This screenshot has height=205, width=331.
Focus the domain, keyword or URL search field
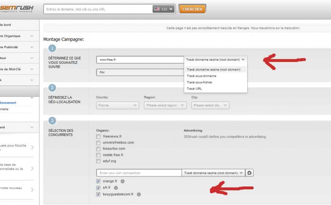98,9
